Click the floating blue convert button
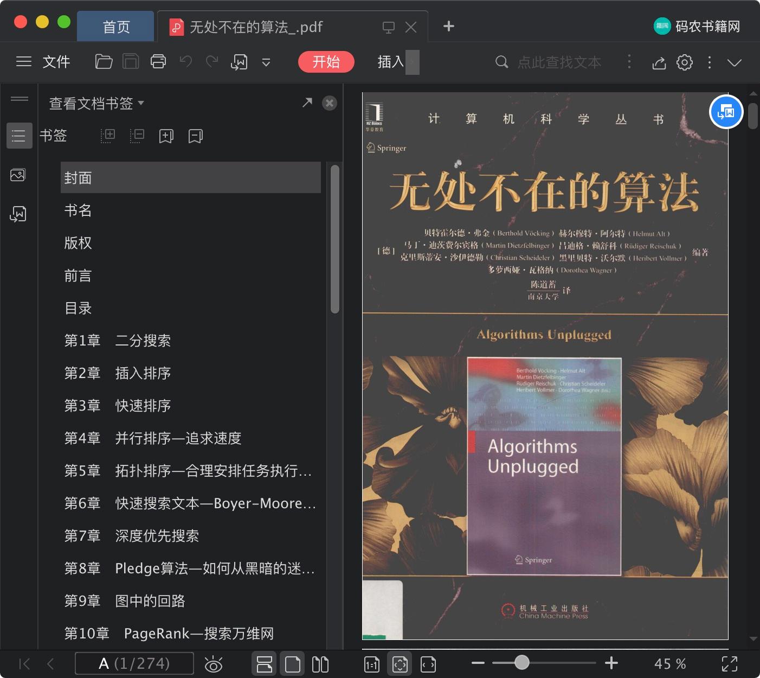The height and width of the screenshot is (678, 760). tap(726, 112)
